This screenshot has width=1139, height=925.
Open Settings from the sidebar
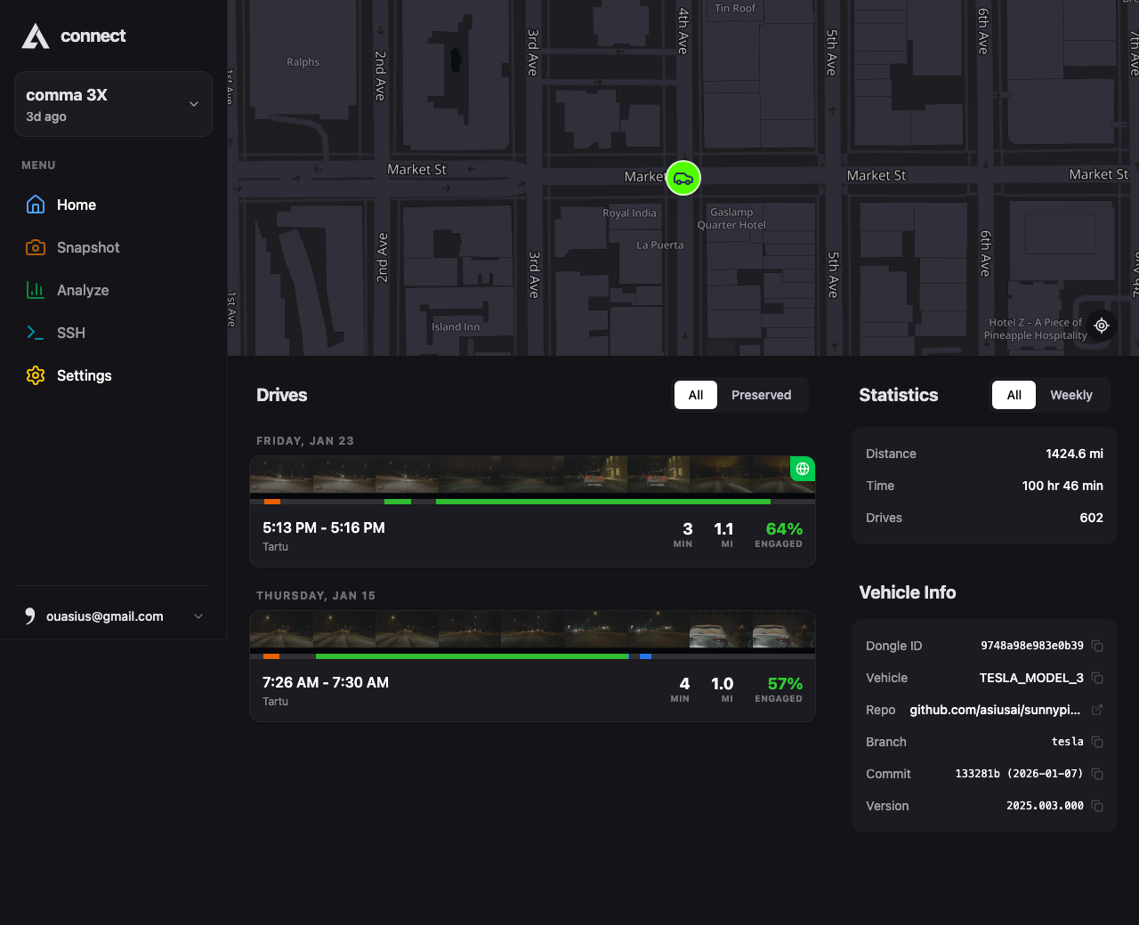coord(84,375)
